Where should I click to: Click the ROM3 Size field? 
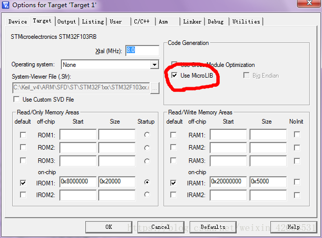(x=117, y=161)
